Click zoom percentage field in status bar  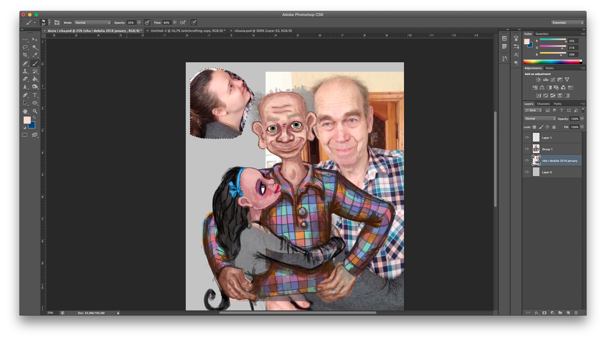[50, 313]
